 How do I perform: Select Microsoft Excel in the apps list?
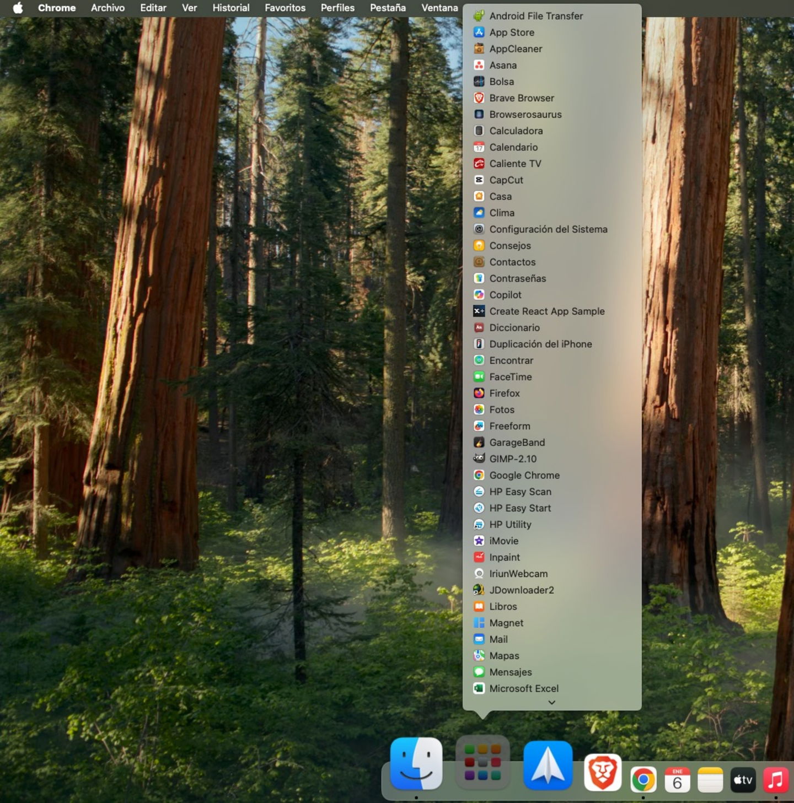click(x=552, y=688)
